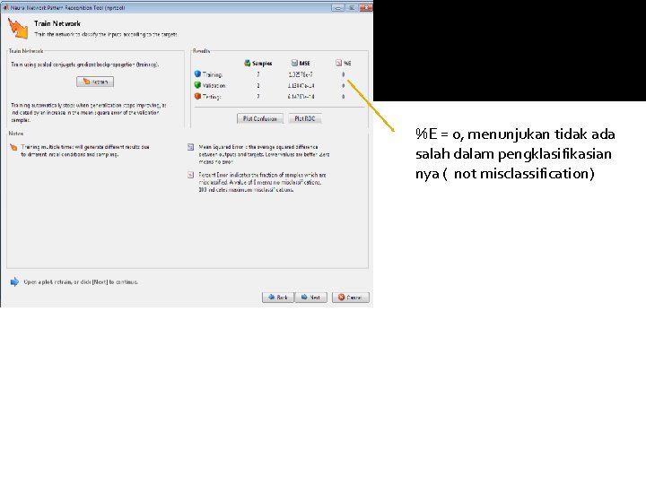Click the MSE column header text

[304, 64]
